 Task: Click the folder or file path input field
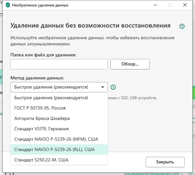59,64
